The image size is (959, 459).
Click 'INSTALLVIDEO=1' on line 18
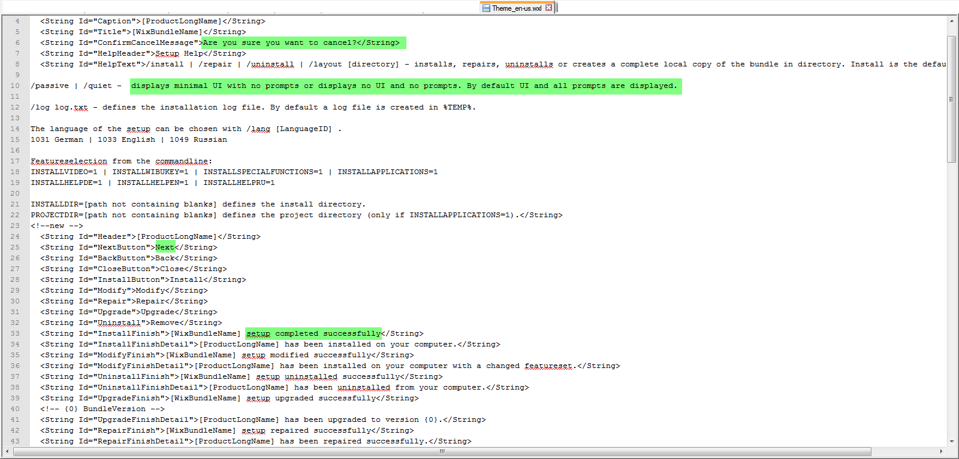(x=64, y=172)
